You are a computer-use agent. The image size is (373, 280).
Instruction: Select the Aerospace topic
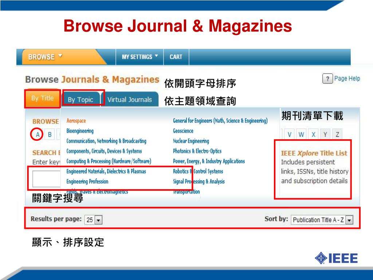click(76, 121)
